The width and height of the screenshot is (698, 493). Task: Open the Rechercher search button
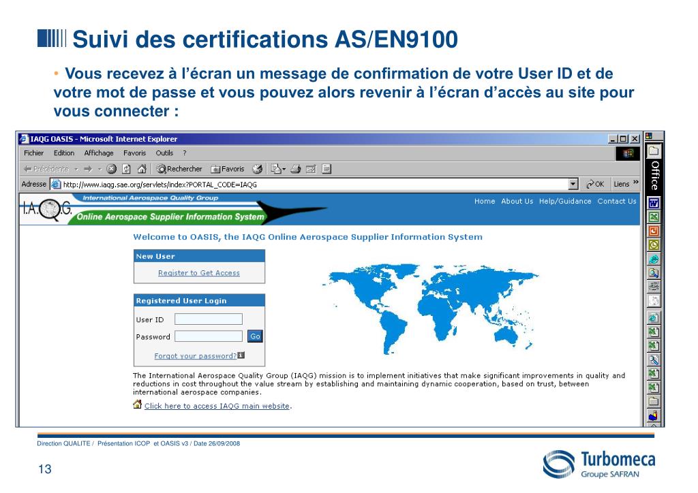[179, 169]
